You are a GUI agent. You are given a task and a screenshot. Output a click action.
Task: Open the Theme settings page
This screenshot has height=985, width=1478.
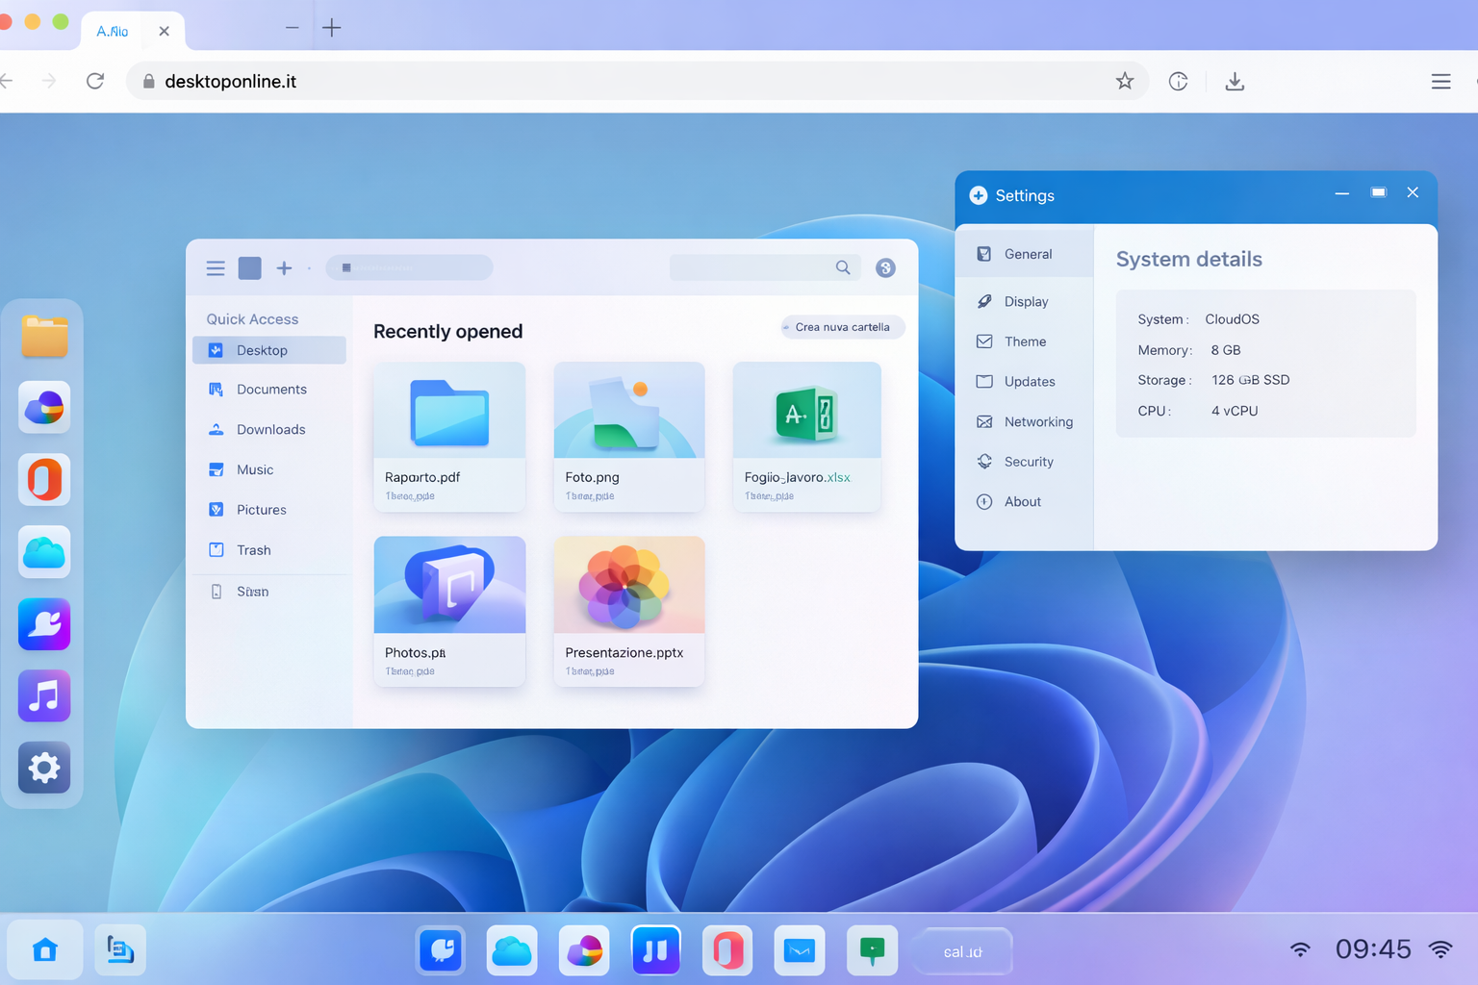click(x=1025, y=341)
